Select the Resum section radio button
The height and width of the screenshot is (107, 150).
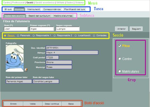tap(5, 36)
